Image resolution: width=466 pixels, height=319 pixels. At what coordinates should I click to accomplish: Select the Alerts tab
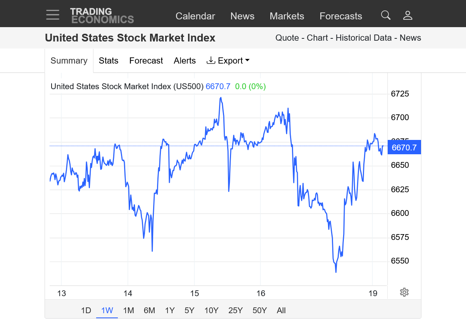(185, 61)
